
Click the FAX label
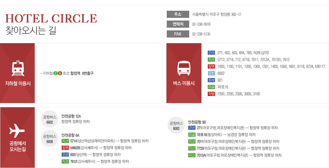pyautogui.click(x=178, y=34)
